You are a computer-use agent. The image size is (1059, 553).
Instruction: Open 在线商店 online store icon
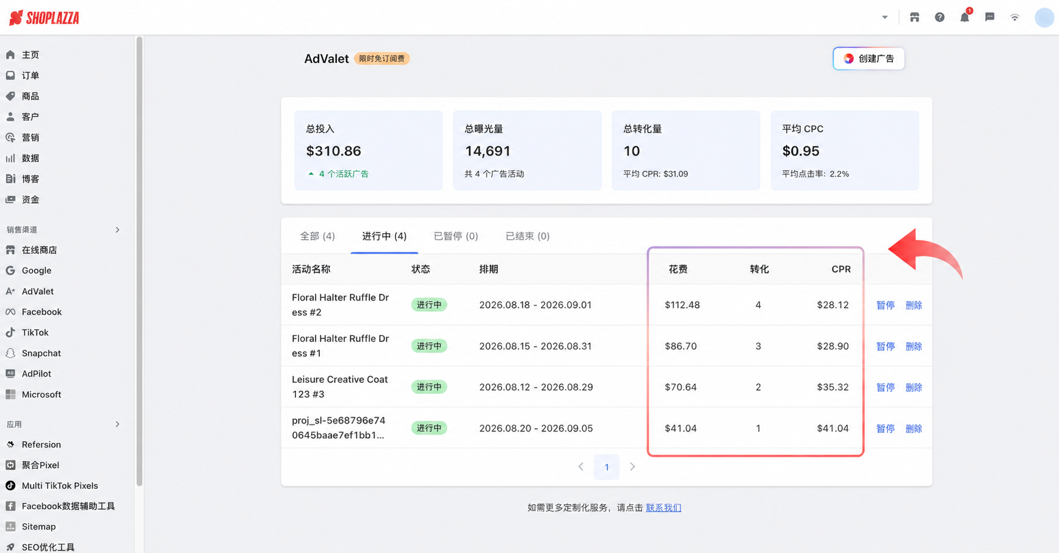(x=10, y=250)
